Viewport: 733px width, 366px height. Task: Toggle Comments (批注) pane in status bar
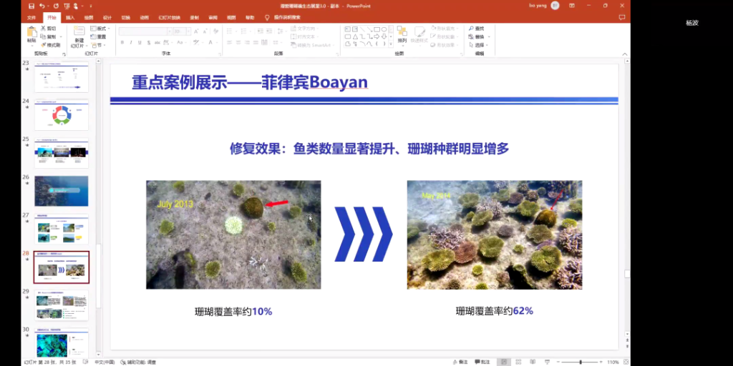(483, 362)
